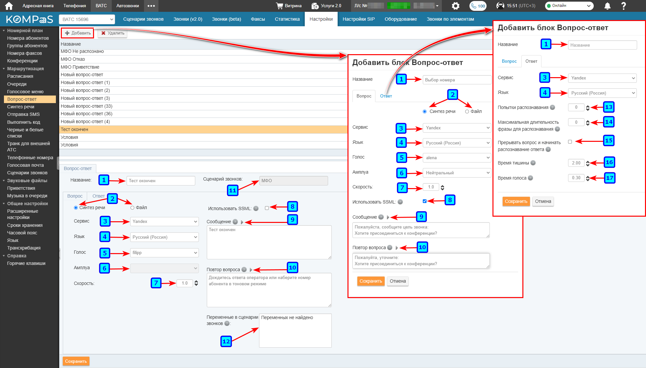The height and width of the screenshot is (368, 646).
Task: Click the Добавить button
Action: pos(78,33)
